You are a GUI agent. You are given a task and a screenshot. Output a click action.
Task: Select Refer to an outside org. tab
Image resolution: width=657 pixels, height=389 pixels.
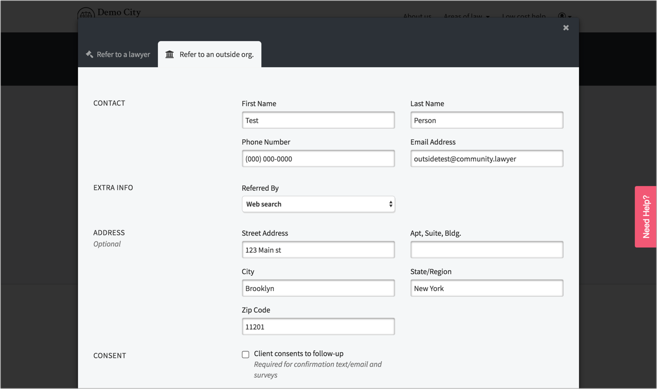(210, 54)
